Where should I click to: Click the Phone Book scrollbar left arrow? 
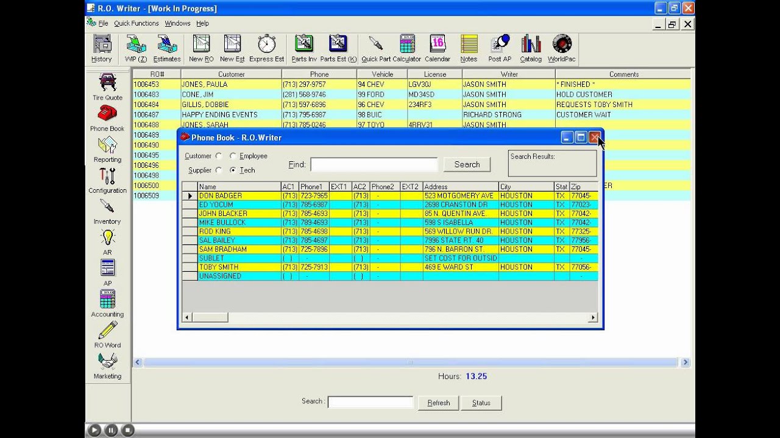point(187,318)
